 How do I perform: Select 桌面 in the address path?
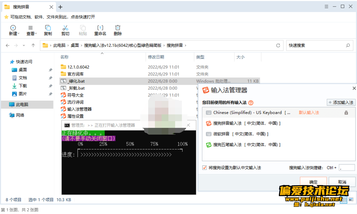(75, 45)
